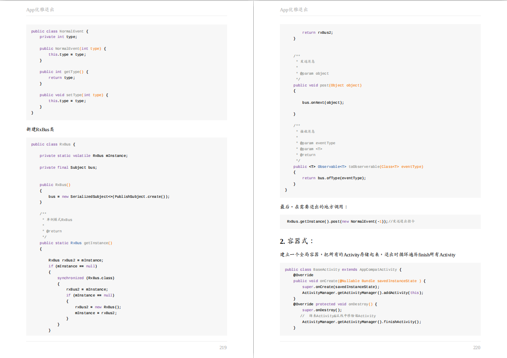Viewport: 507px width, 358px height.
Task: Click "RxBus rxBus2 = mInstance;" line
Action: [76, 260]
